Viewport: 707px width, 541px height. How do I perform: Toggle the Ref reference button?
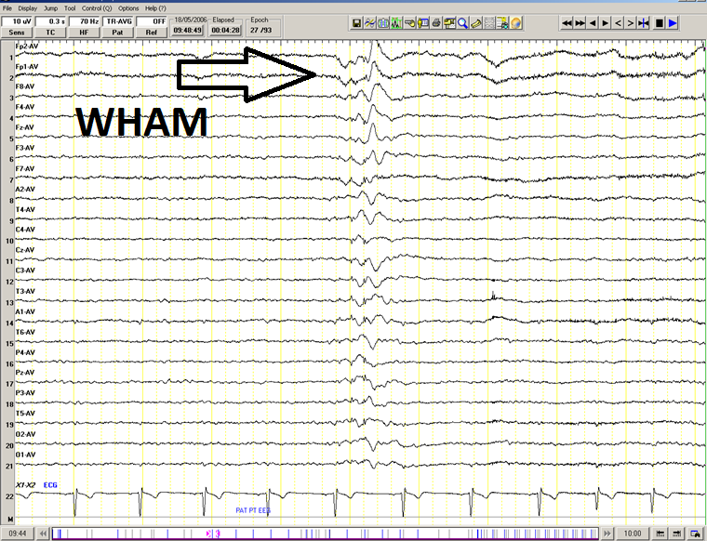152,32
